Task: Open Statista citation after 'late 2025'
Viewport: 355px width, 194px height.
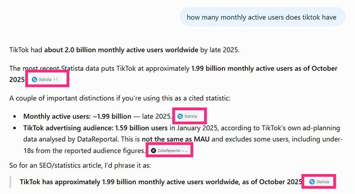Action: (x=188, y=116)
